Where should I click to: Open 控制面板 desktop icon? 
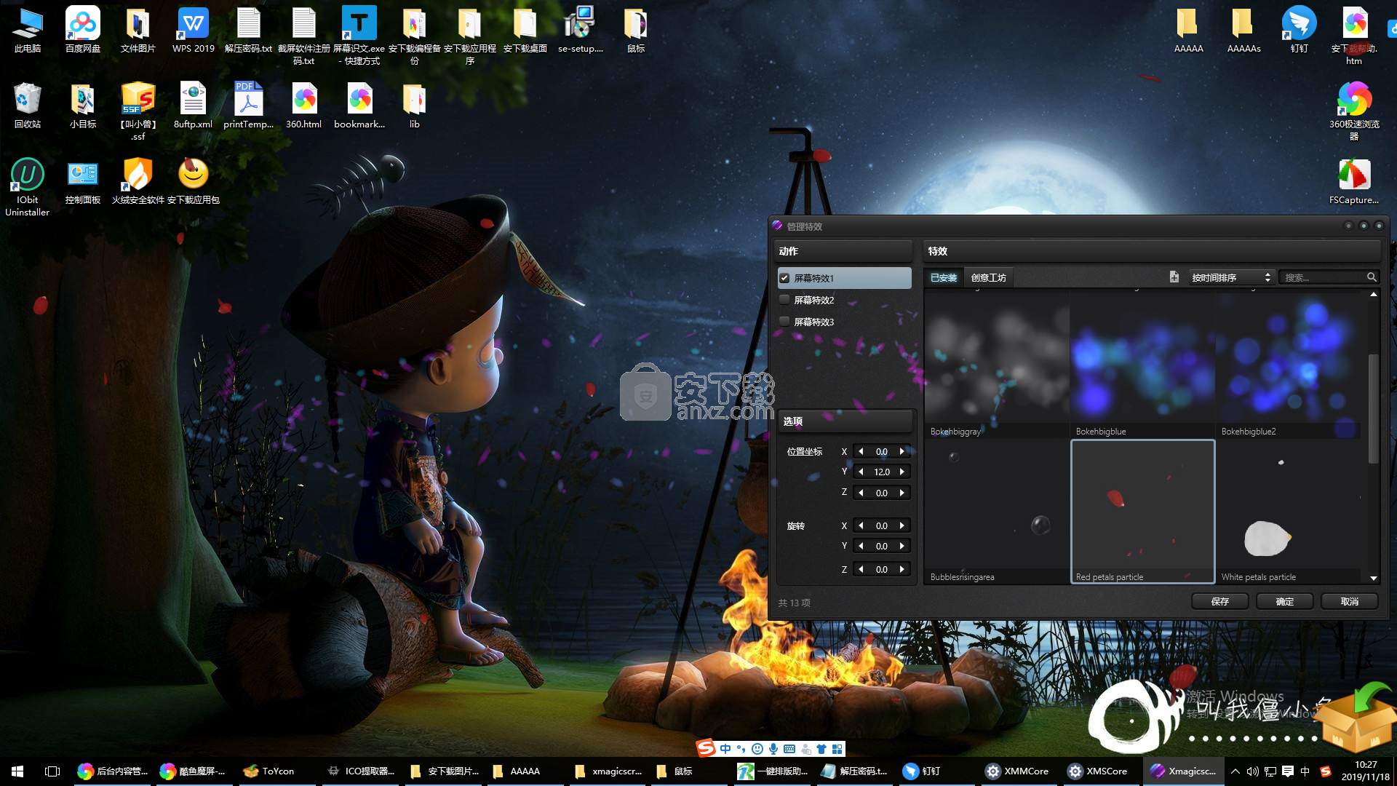click(x=83, y=182)
